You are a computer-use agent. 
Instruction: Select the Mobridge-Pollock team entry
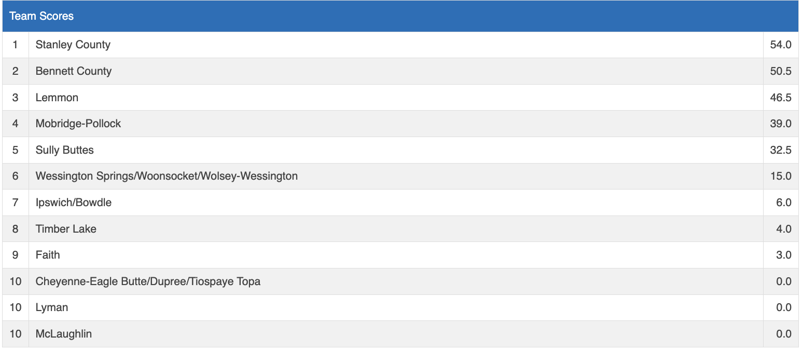[78, 124]
